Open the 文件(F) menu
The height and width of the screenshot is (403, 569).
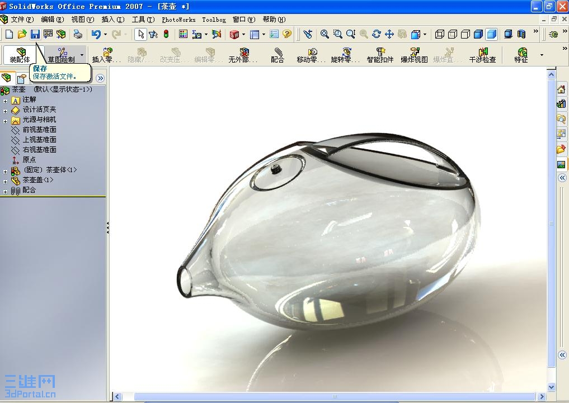click(x=22, y=20)
